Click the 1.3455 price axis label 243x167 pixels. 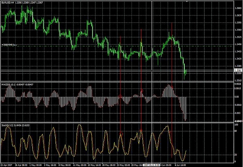point(238,52)
